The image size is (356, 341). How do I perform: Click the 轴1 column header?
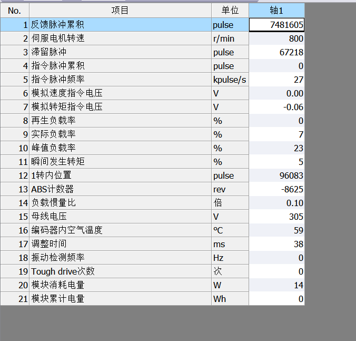click(x=276, y=11)
